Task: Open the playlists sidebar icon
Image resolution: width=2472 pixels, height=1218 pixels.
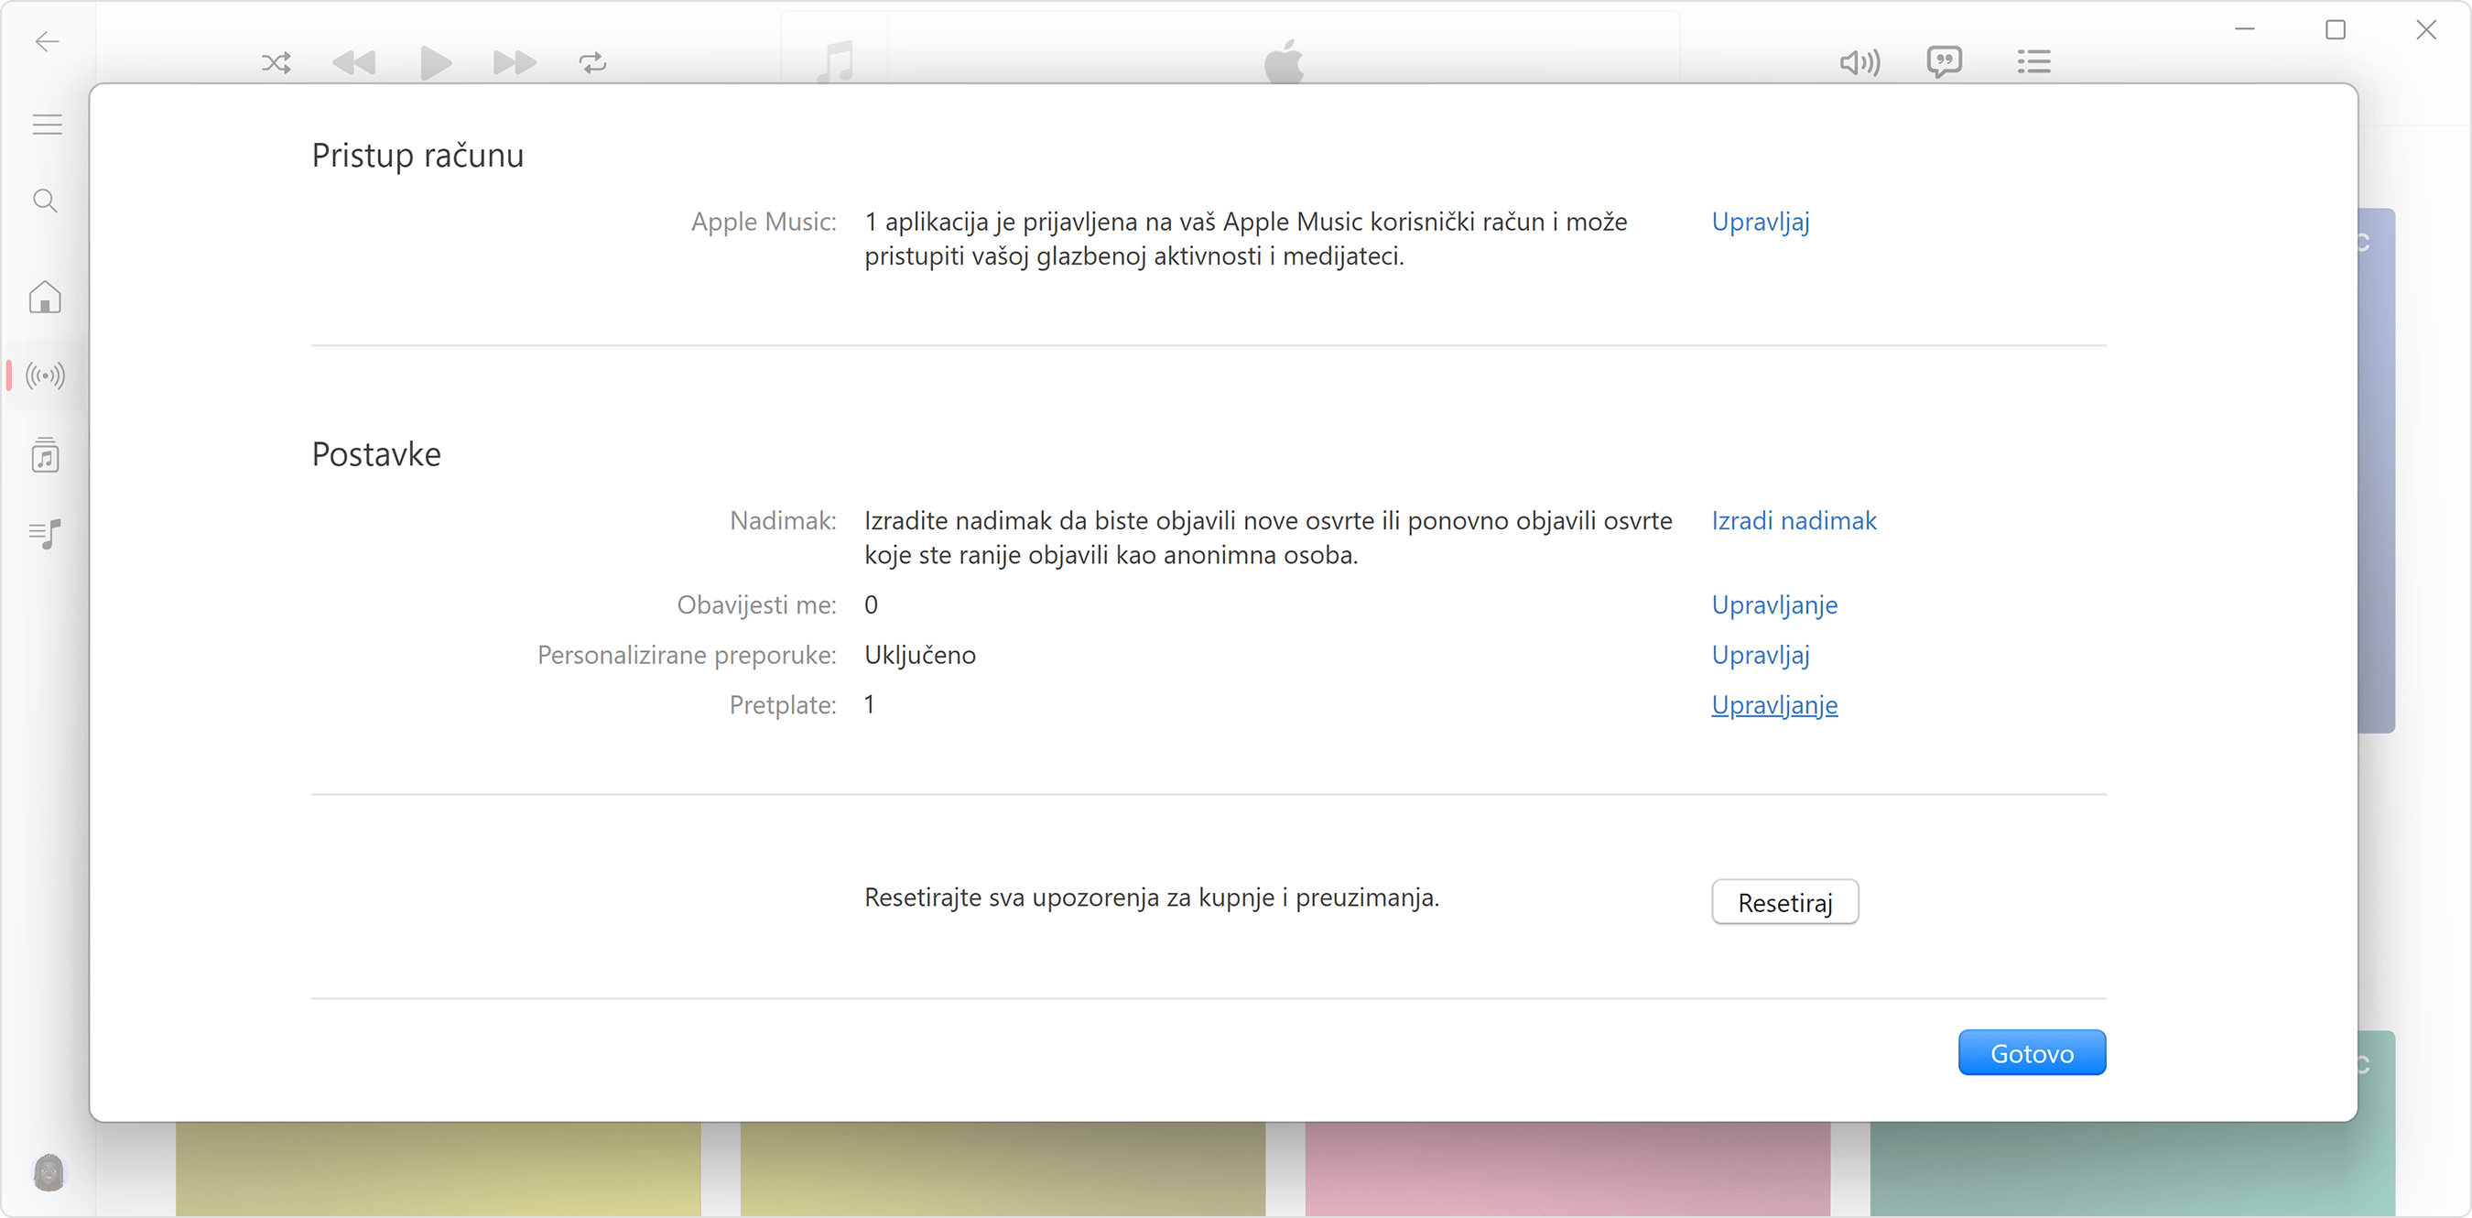Action: pos(44,534)
